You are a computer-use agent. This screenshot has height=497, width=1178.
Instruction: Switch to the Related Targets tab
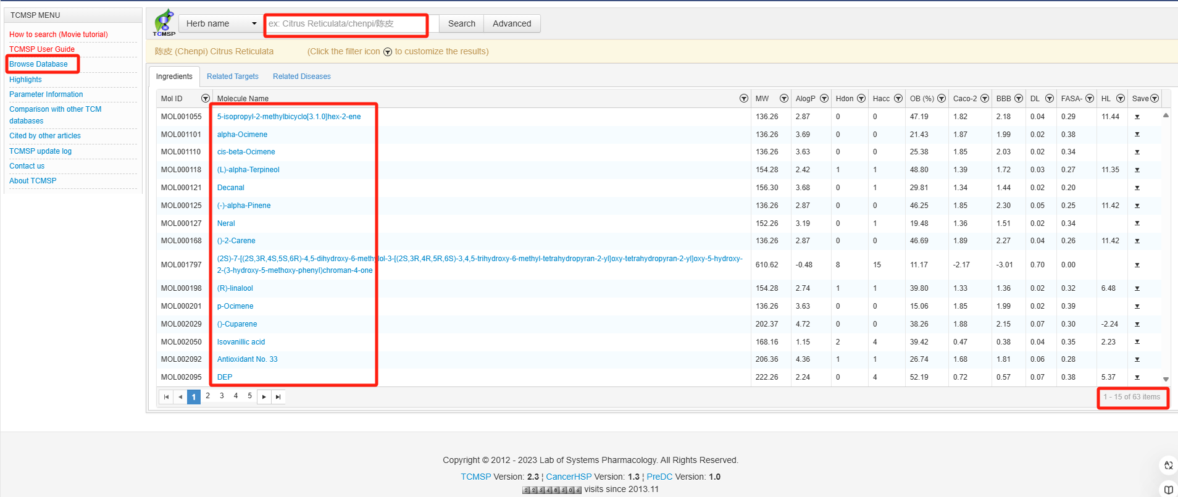[x=233, y=77]
